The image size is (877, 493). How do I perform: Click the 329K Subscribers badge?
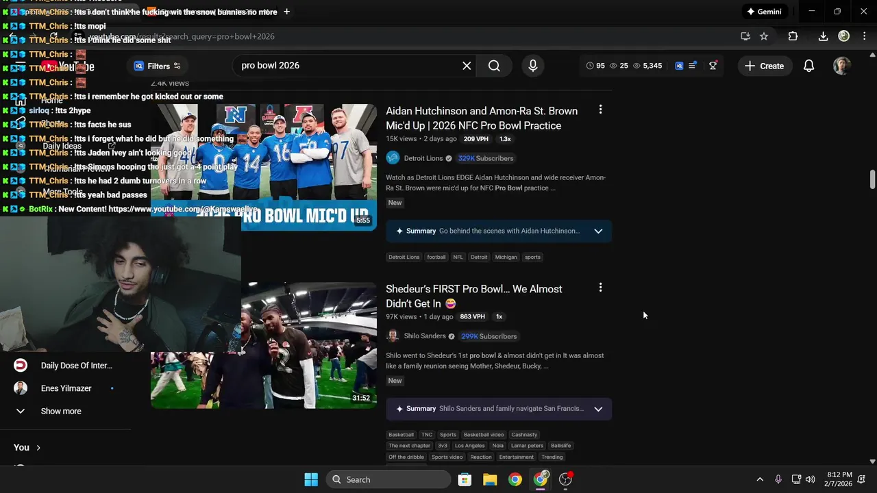[x=486, y=158]
